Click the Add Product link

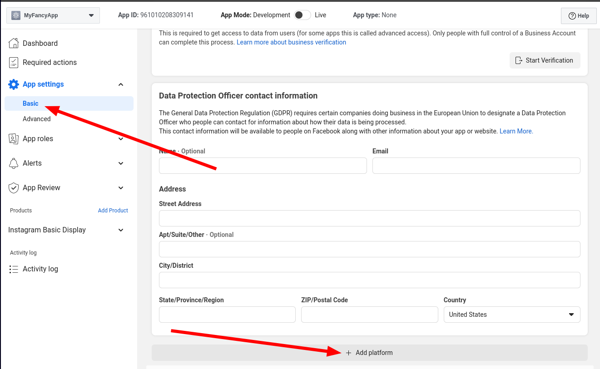[113, 211]
